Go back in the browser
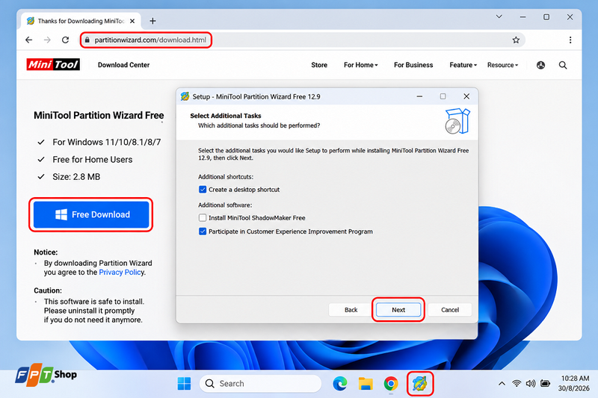Screen dimensions: 598x398 (29, 40)
